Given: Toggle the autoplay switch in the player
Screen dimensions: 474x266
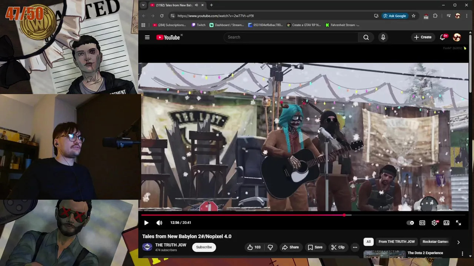Looking at the screenshot, I should pyautogui.click(x=410, y=223).
